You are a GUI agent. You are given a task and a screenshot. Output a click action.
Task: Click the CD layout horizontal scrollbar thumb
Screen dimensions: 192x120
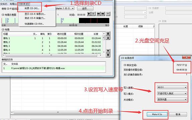(x=51, y=55)
